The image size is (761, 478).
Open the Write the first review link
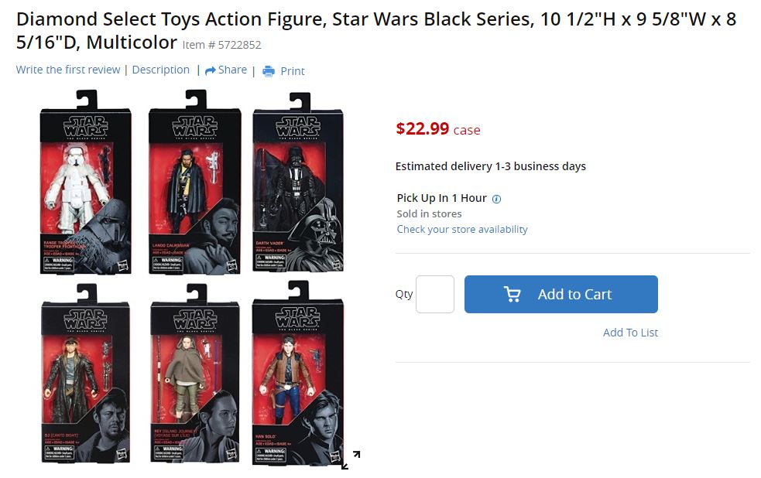pos(68,70)
